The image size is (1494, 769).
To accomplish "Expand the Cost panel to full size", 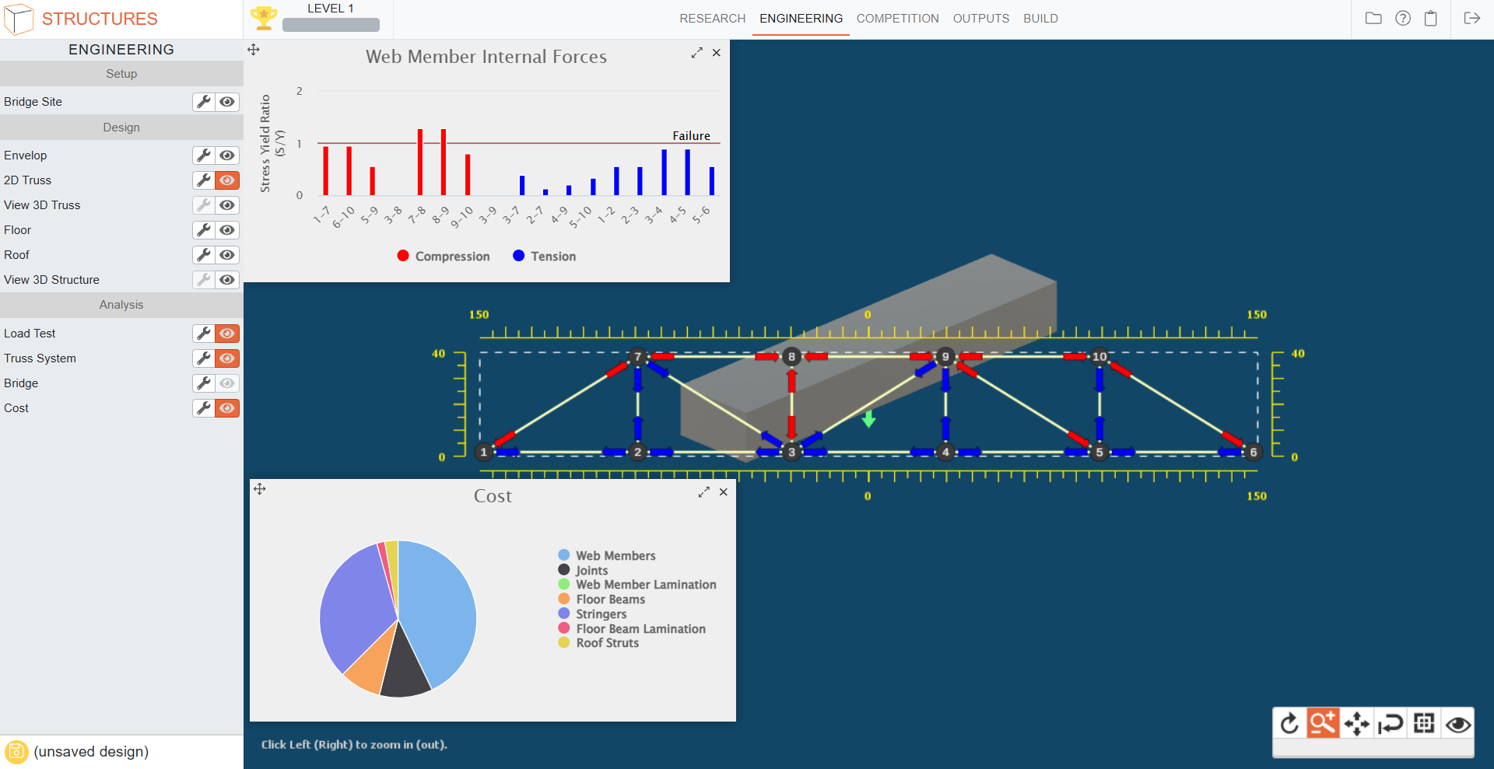I will coord(703,492).
